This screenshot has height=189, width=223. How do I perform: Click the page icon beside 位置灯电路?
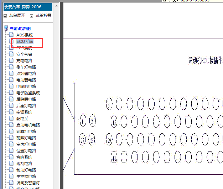click(11, 150)
